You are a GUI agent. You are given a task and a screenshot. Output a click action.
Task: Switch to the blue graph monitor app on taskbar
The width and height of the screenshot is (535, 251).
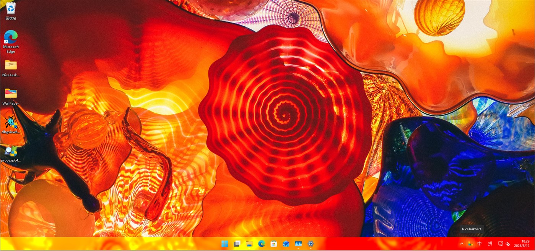(298, 244)
